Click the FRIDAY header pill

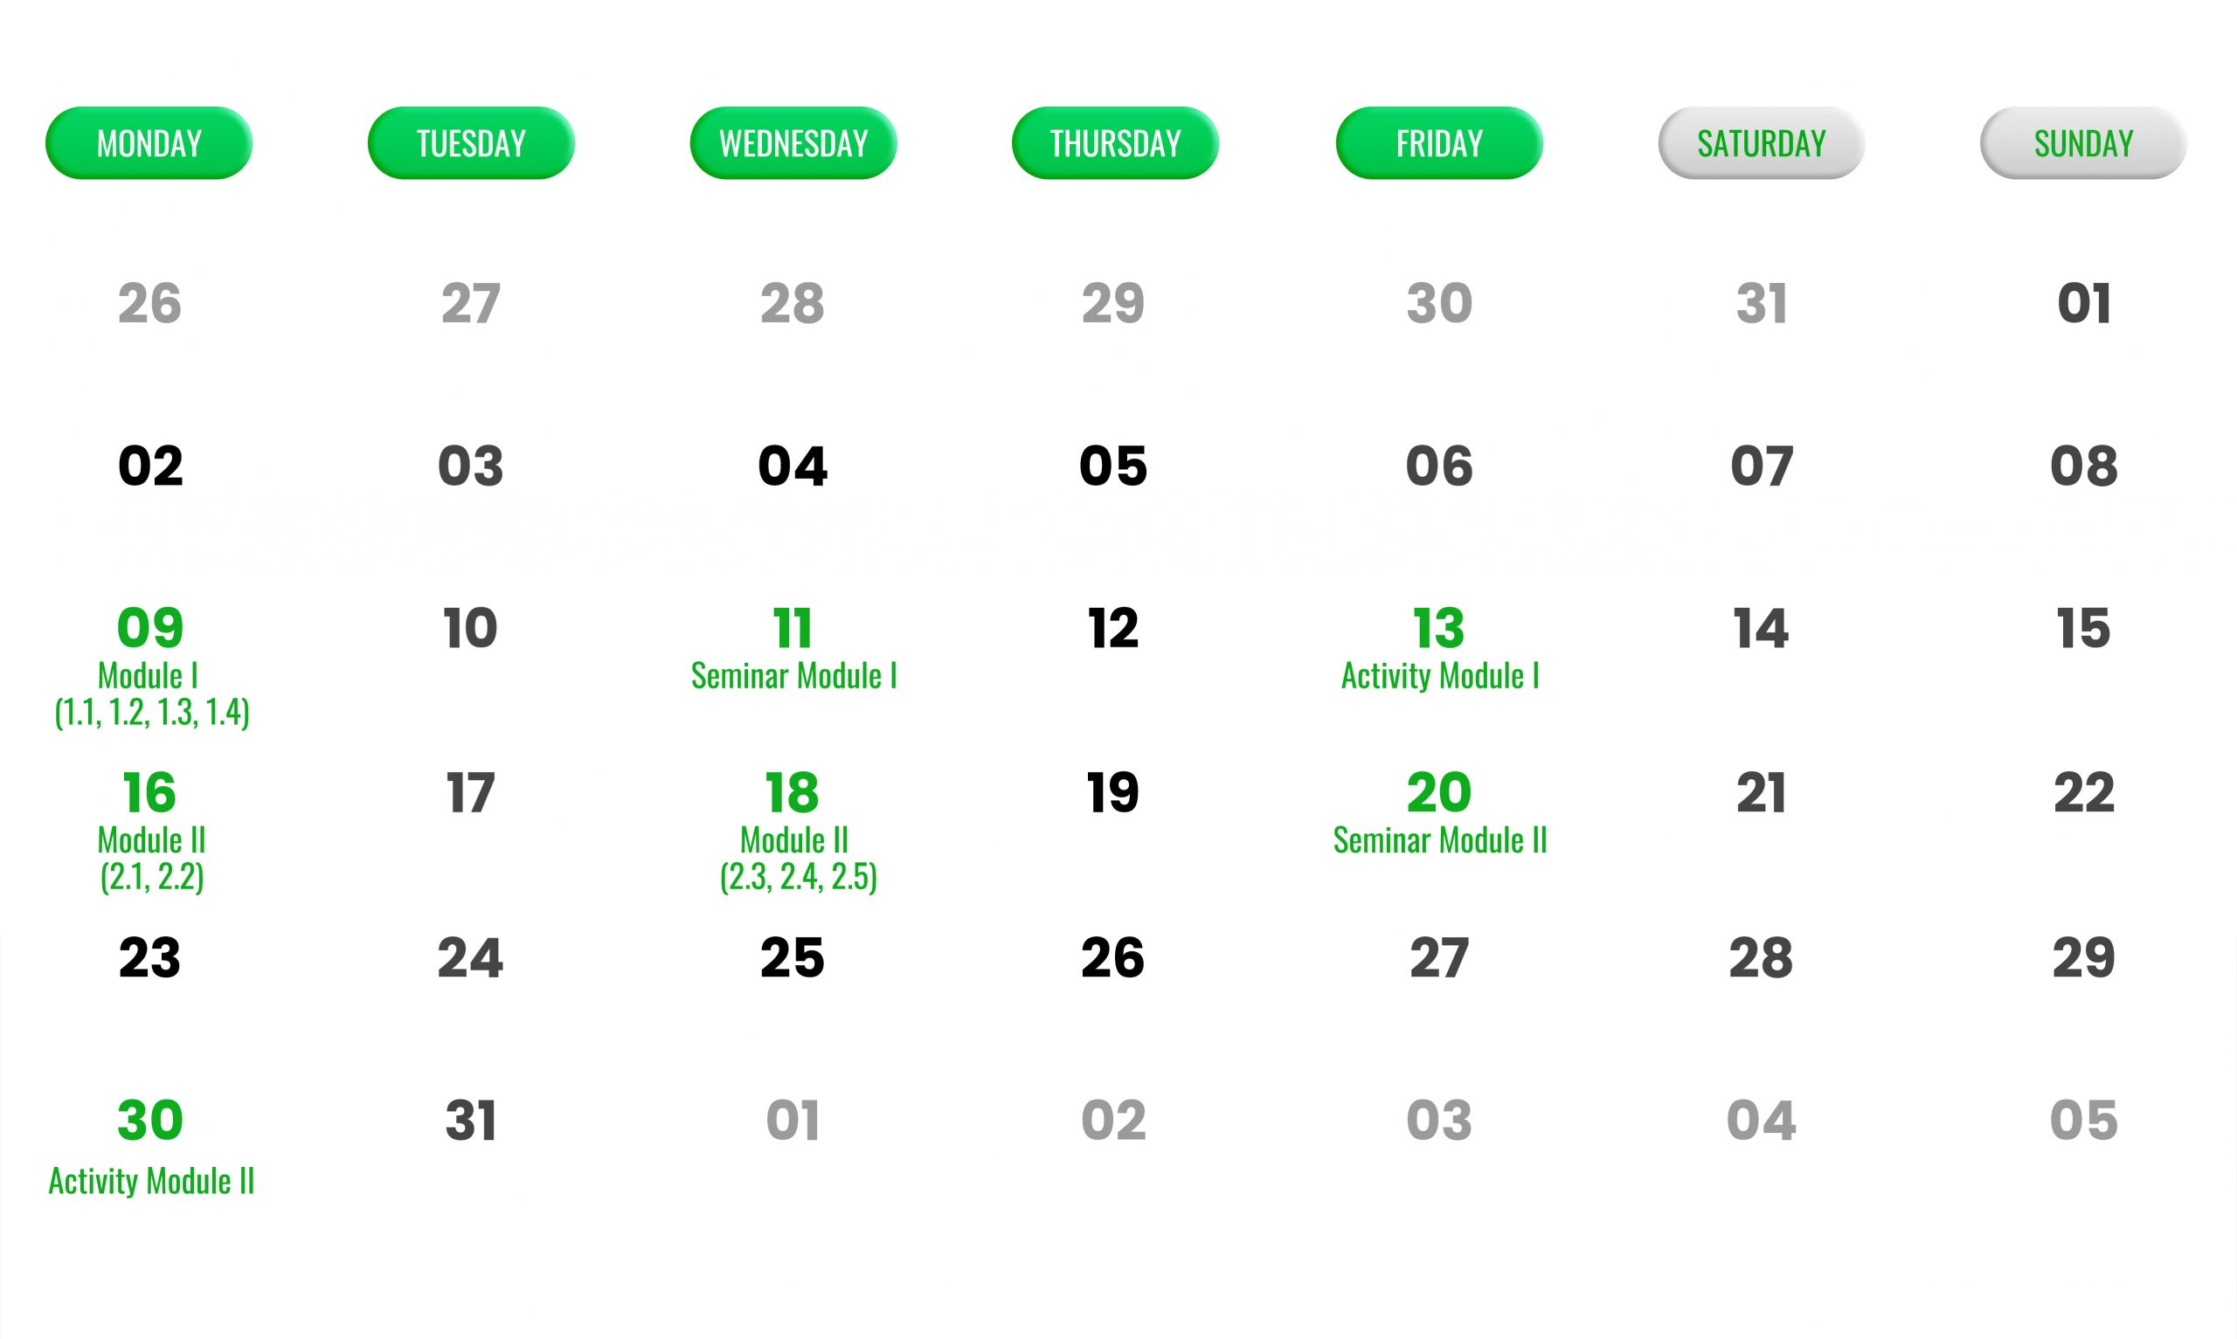(1439, 142)
